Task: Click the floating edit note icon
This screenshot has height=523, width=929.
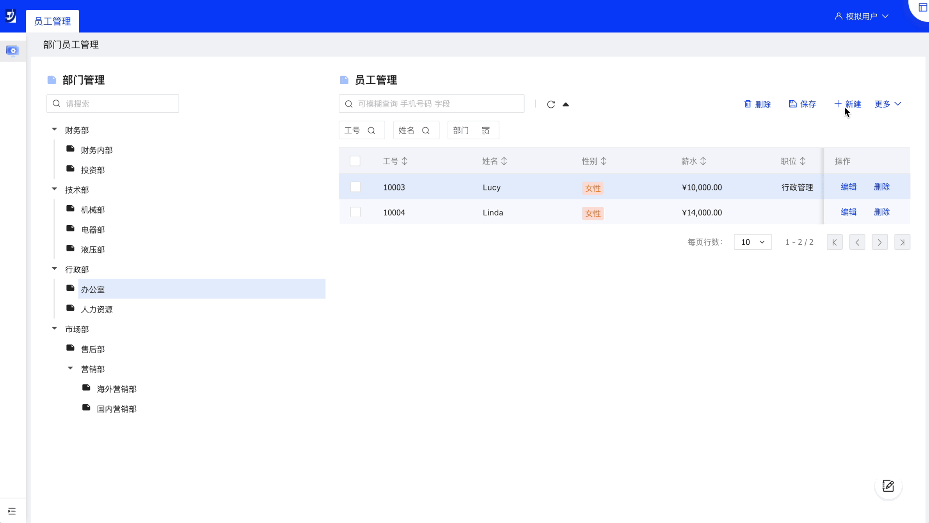Action: tap(888, 486)
